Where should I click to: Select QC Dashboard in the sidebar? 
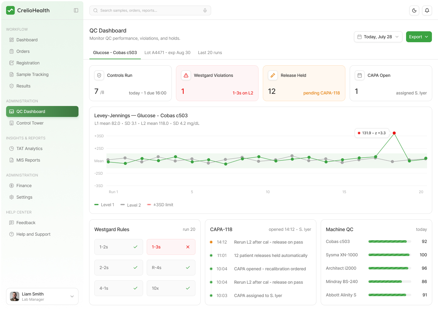[42, 111]
